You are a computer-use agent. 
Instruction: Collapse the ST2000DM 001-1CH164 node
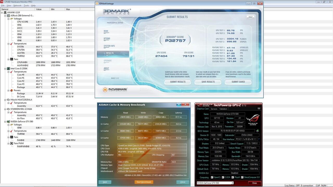coord(5,109)
